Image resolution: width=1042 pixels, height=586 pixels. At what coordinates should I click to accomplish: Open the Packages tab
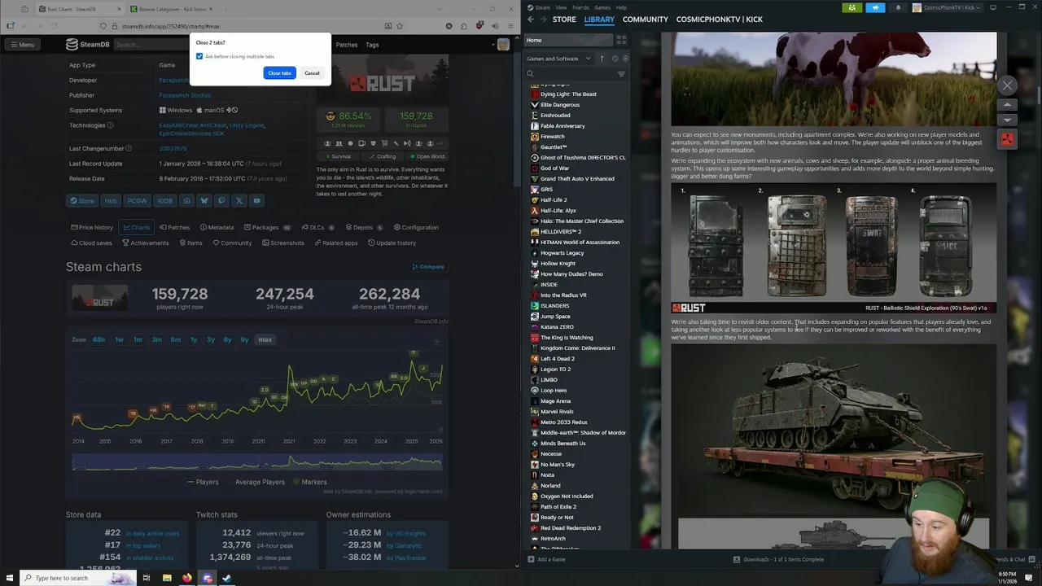pyautogui.click(x=267, y=227)
